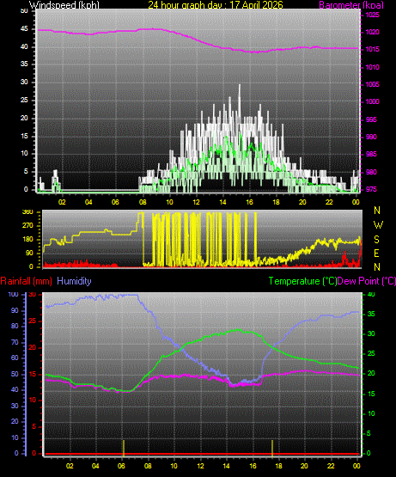The height and width of the screenshot is (477, 396).
Task: Click the "24 hour graph day : 17 April 2026" heading
Action: click(x=216, y=5)
